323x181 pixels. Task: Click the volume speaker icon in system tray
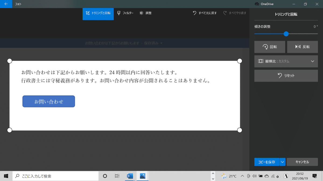(254, 176)
